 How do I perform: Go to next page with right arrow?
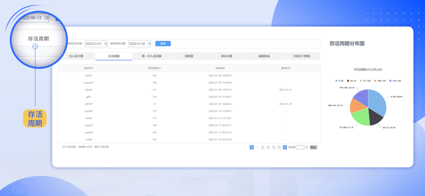pyautogui.click(x=285, y=147)
